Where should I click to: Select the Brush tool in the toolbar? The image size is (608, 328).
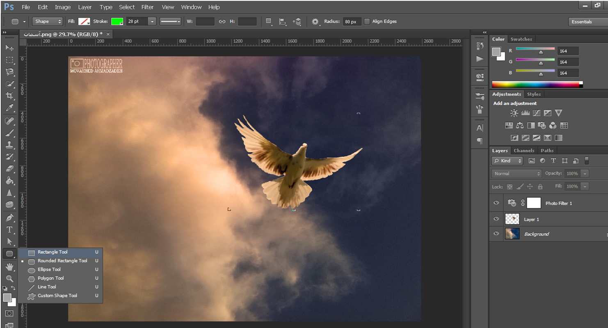[x=9, y=133]
